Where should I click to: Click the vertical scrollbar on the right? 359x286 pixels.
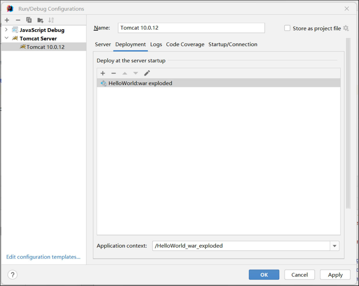[x=348, y=123]
